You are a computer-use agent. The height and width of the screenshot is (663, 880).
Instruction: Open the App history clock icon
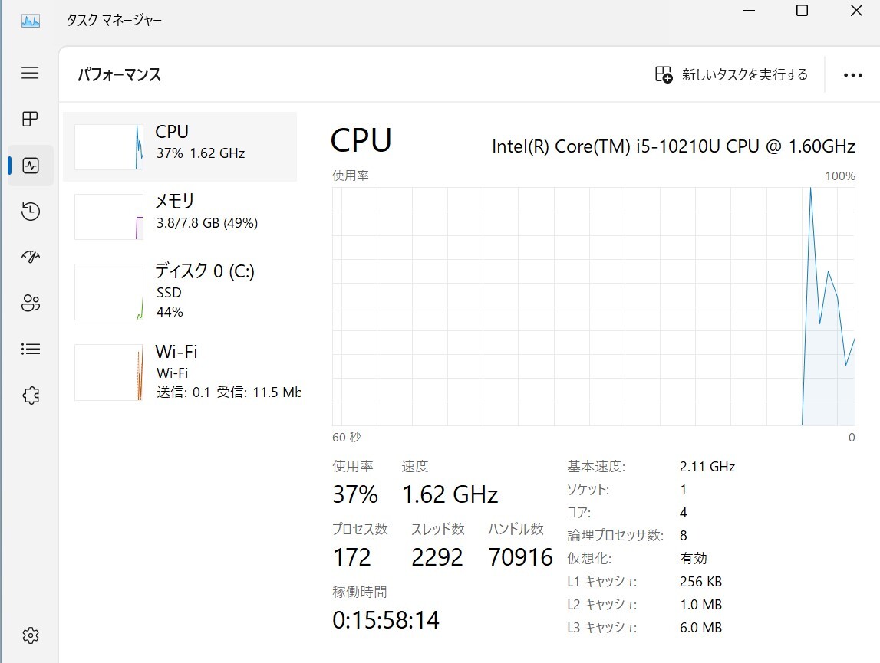coord(30,211)
